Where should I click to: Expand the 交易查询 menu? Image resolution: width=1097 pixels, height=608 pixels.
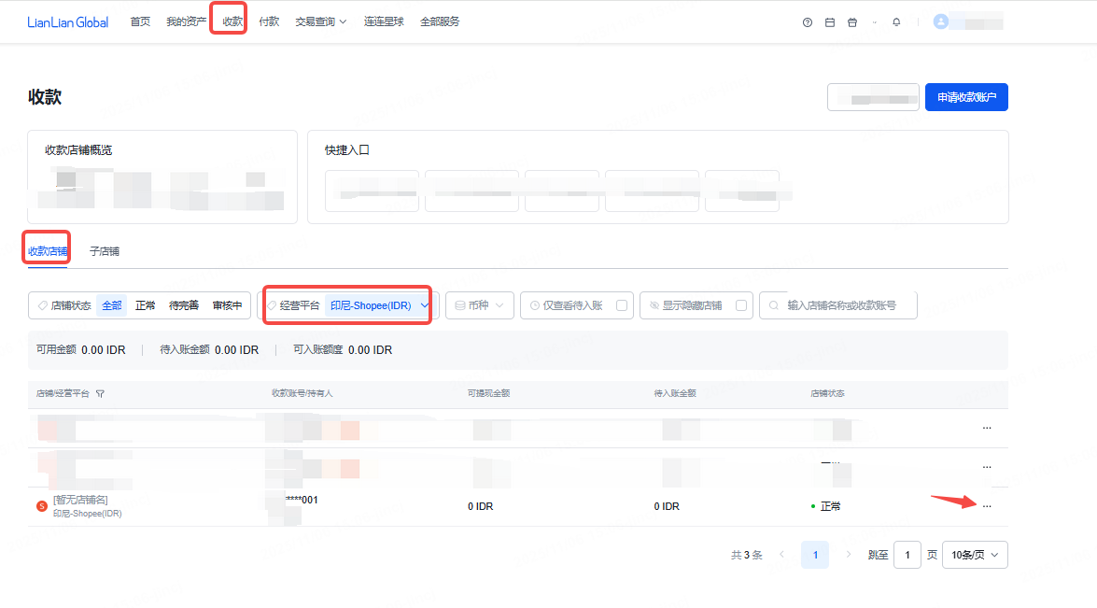[320, 22]
